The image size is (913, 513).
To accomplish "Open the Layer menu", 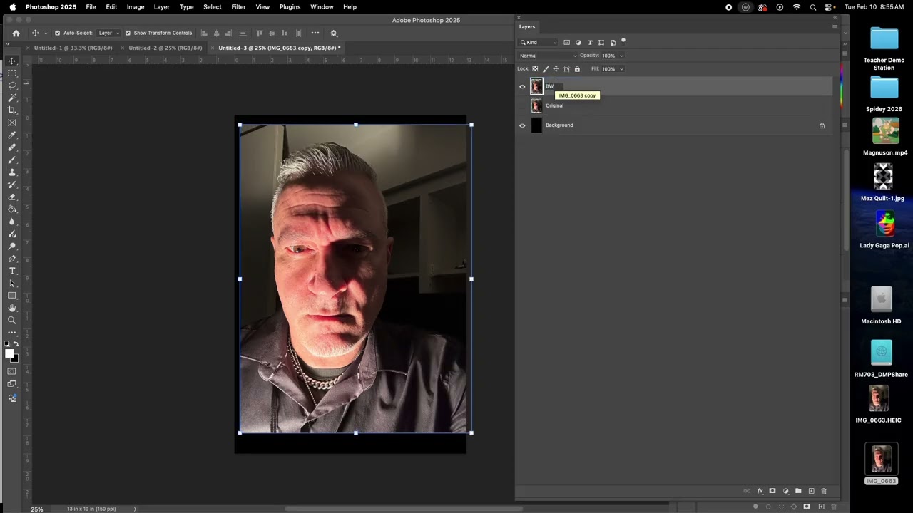I will tap(162, 7).
